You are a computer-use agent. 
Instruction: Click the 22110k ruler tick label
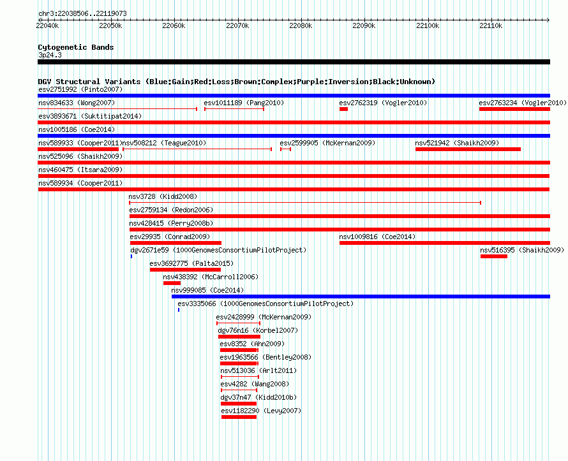pos(491,26)
